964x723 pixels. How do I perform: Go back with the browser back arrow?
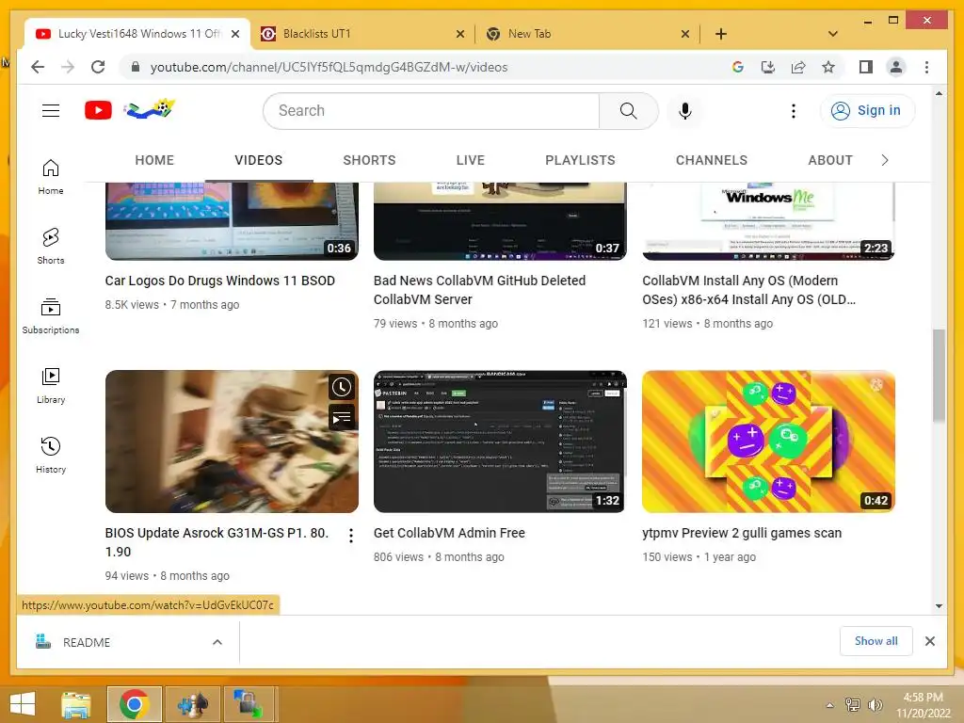38,67
